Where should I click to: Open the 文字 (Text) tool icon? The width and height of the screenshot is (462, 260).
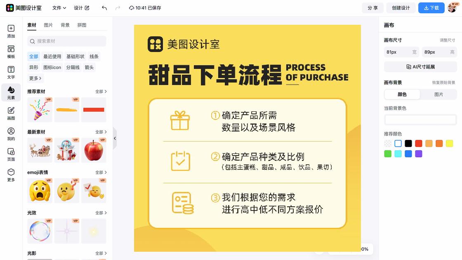pos(11,69)
